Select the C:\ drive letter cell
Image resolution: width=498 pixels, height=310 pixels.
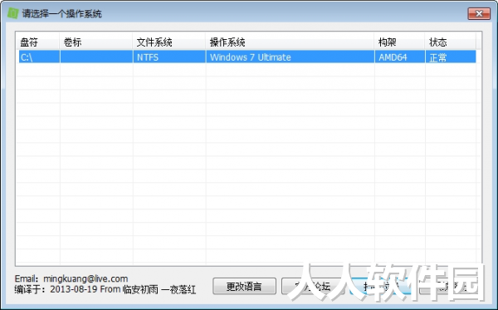point(39,57)
